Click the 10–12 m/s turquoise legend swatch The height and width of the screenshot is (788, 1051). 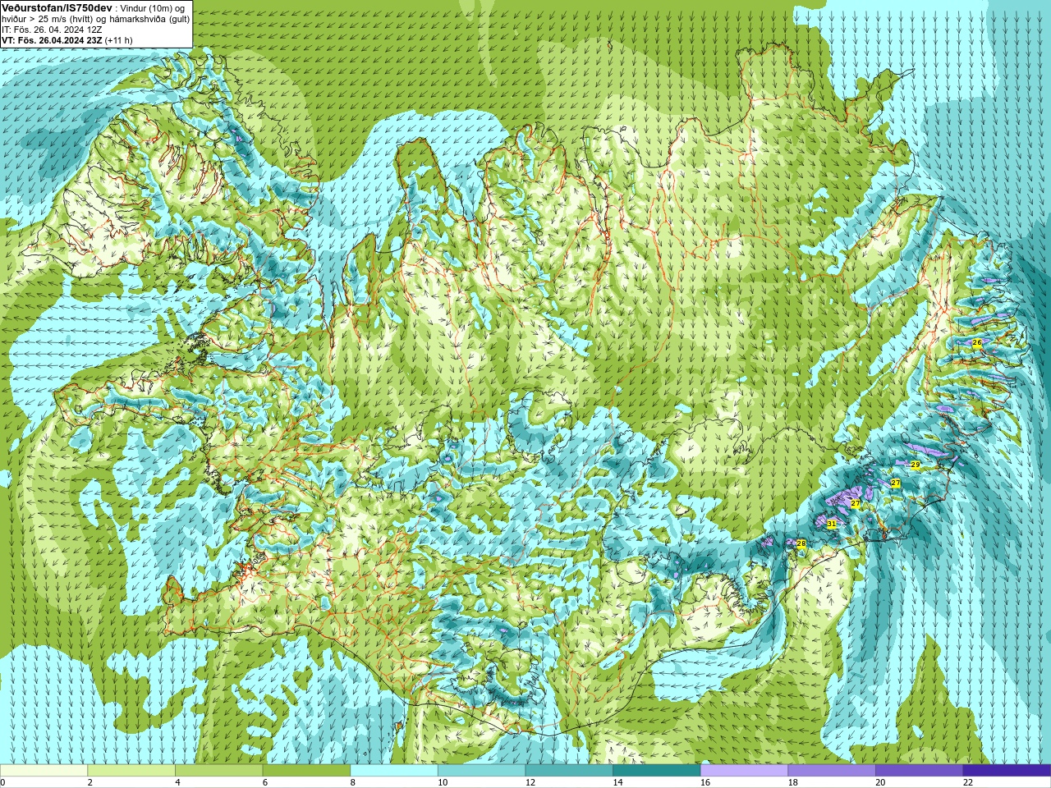tap(481, 771)
